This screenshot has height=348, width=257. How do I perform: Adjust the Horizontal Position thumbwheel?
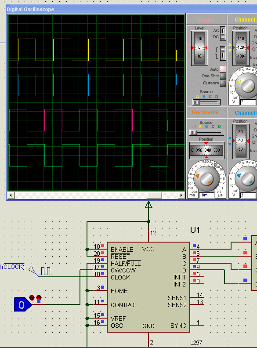tap(206, 150)
